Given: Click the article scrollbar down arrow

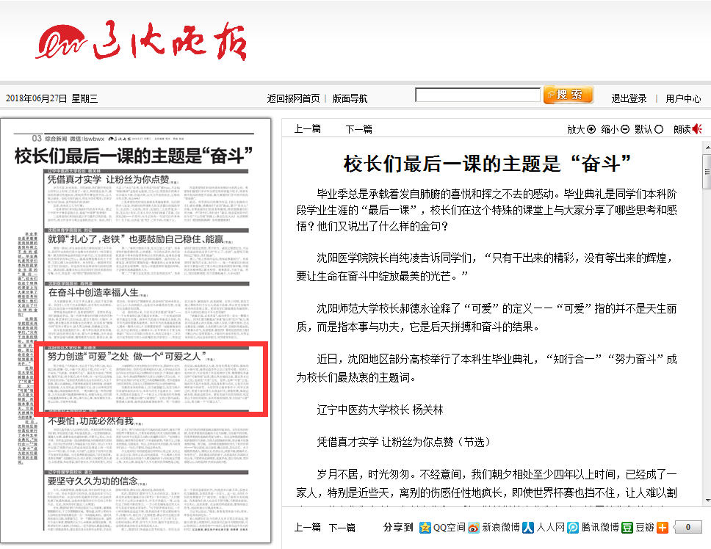Looking at the screenshot, I should [x=706, y=500].
